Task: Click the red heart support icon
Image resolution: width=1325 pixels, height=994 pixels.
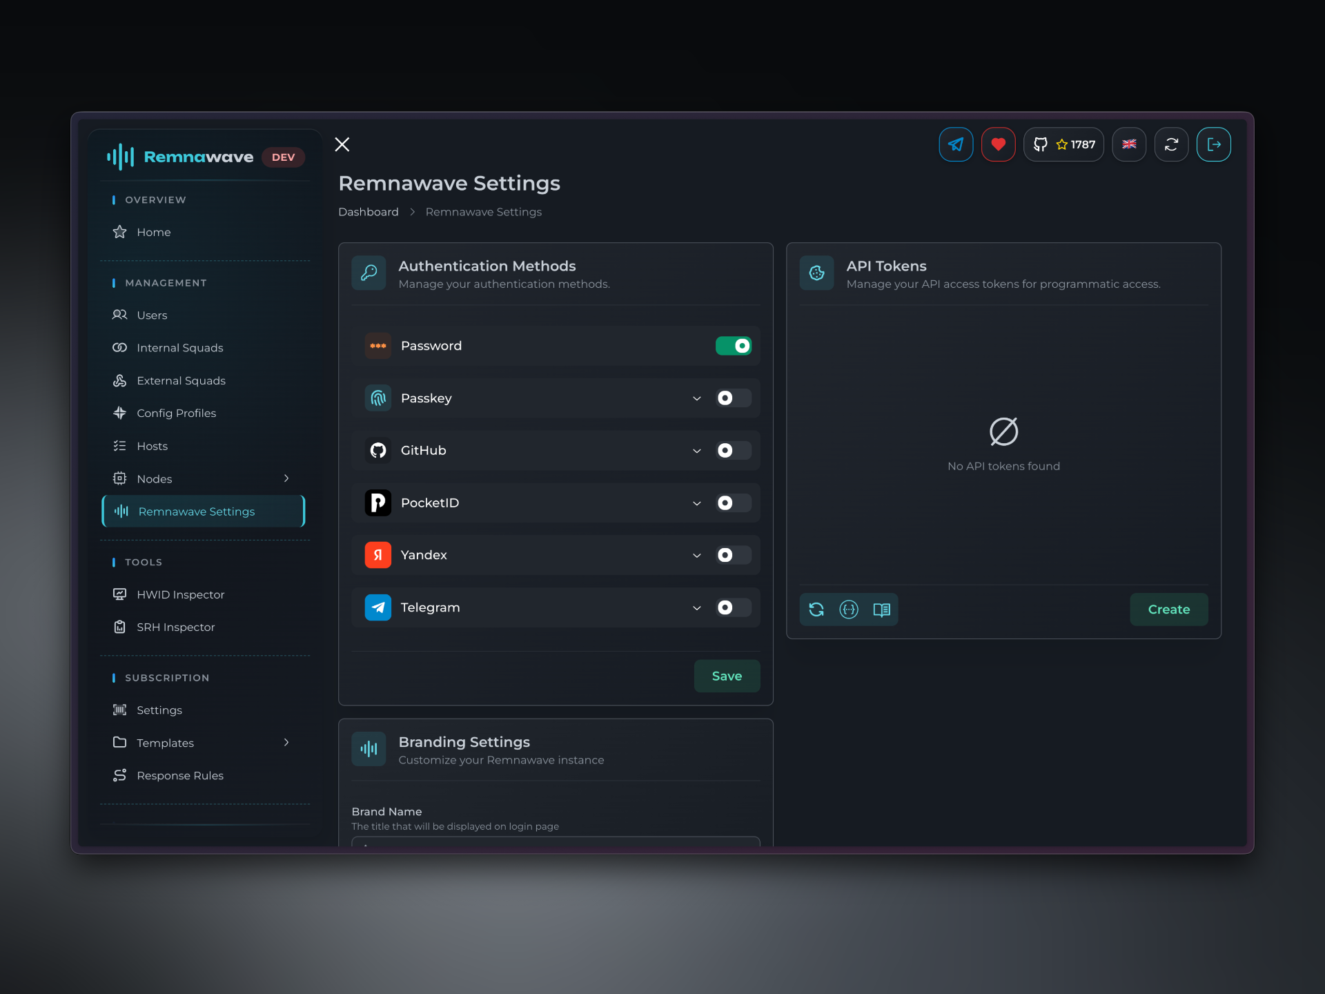Action: 998,144
